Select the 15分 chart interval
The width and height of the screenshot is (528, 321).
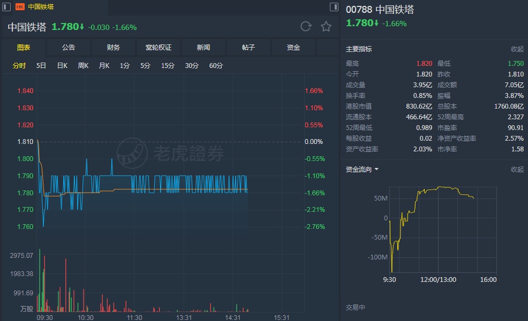click(168, 66)
